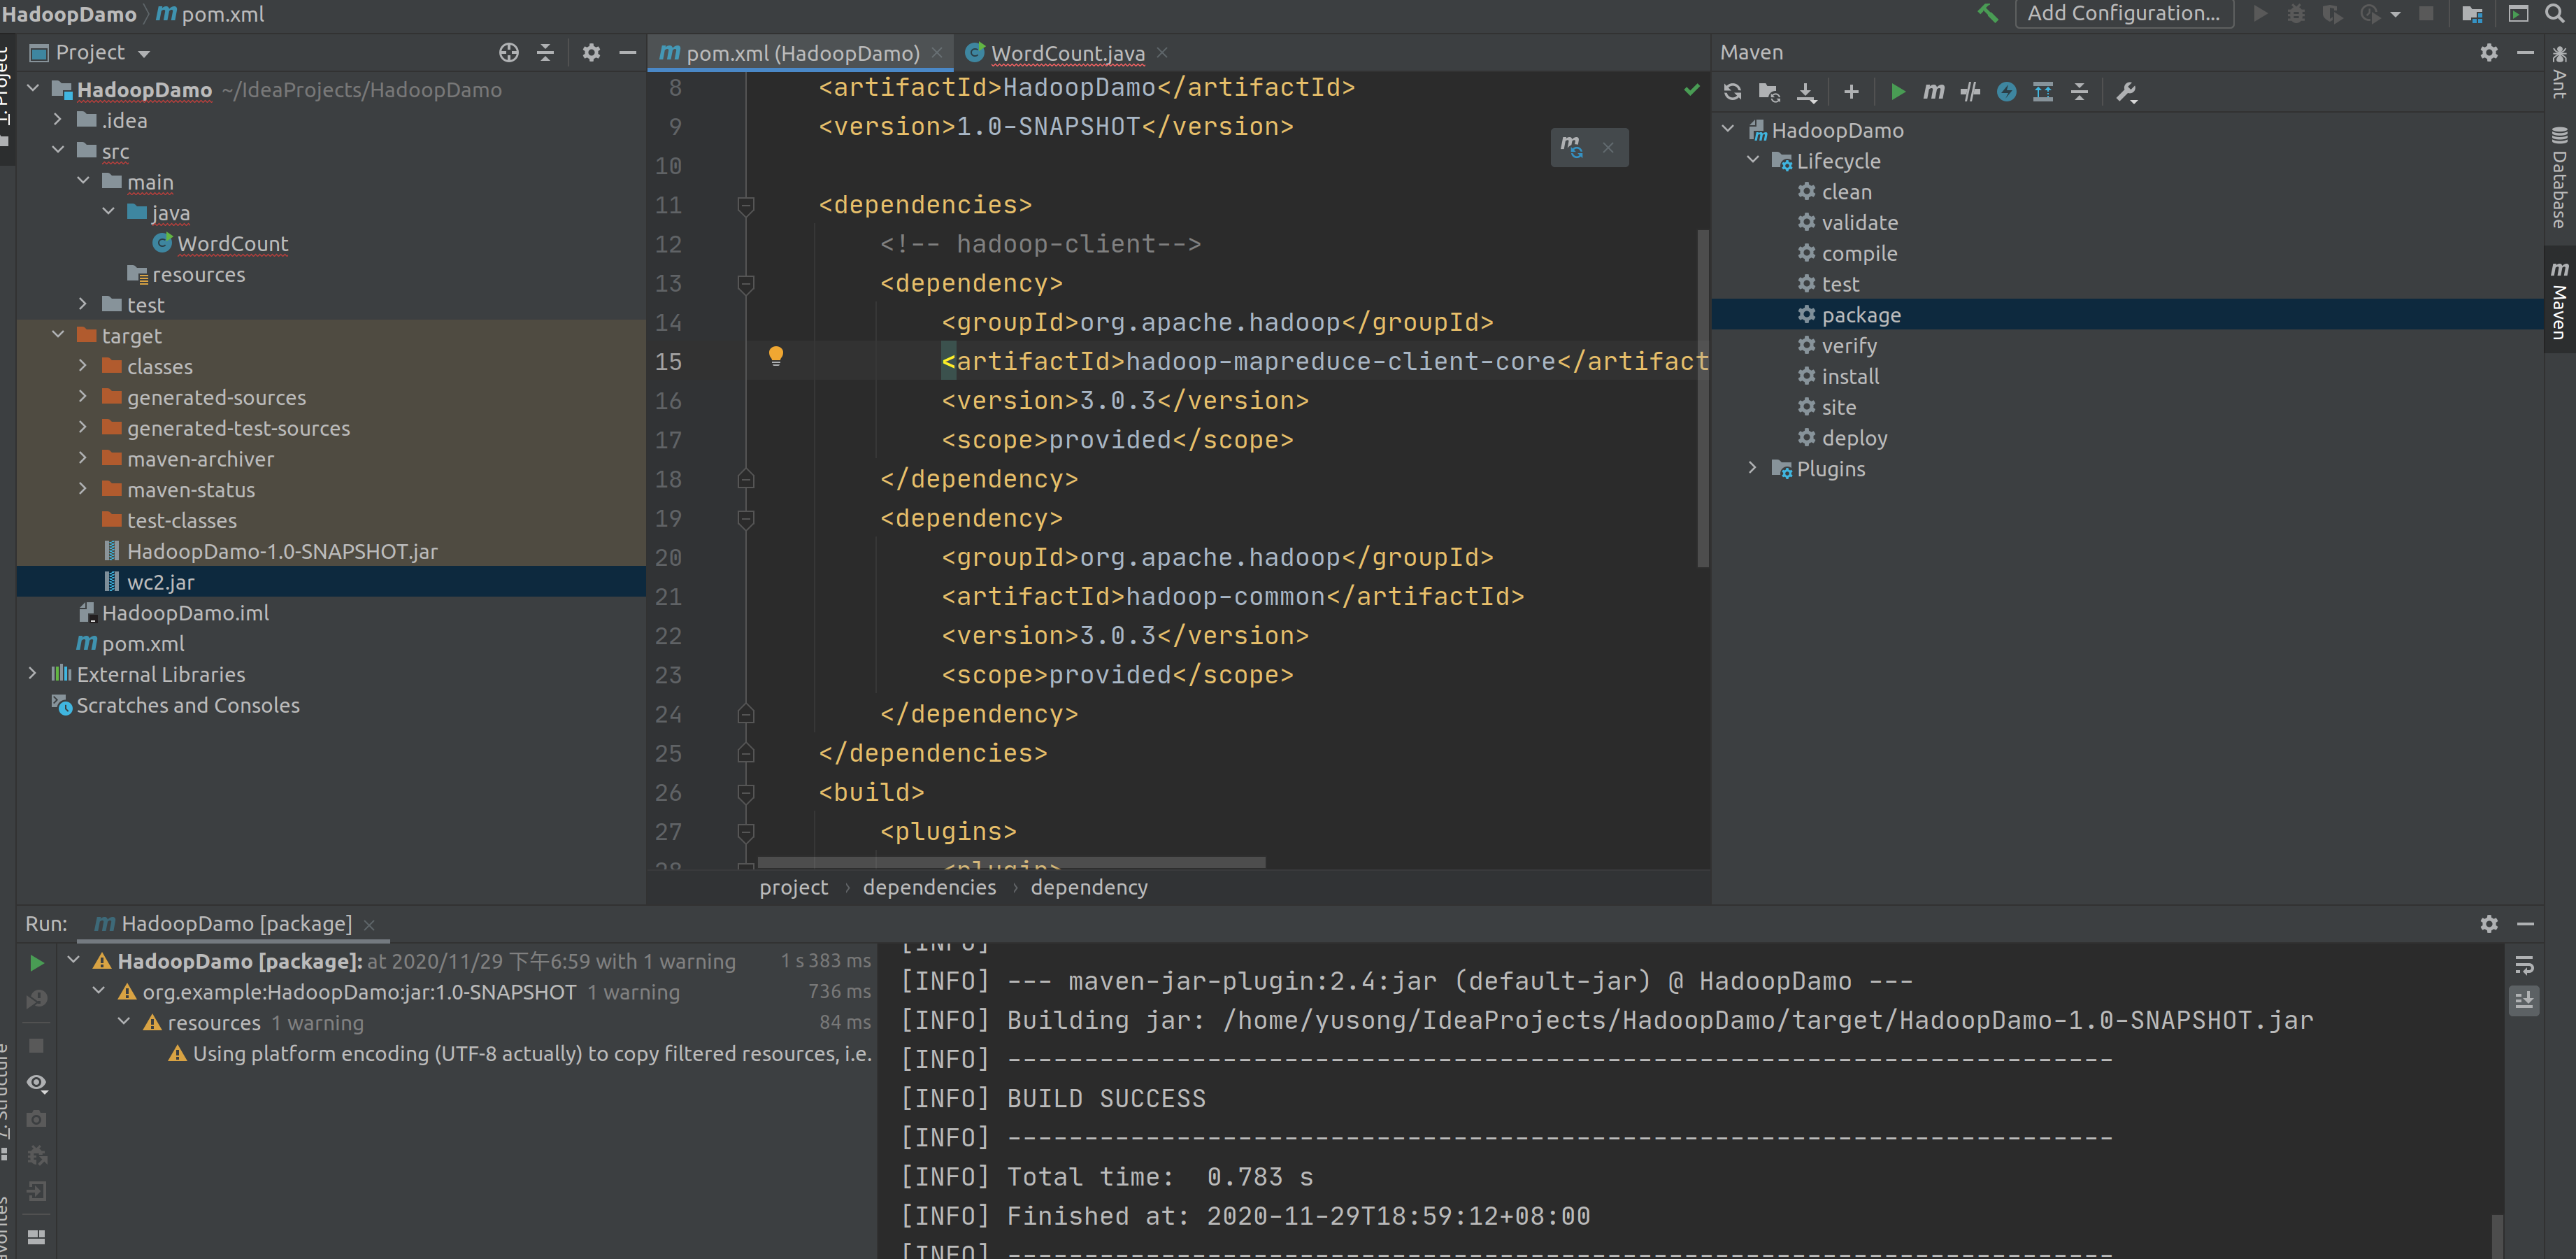Click the green Build Project hammer icon
Viewport: 2576px width, 1259px height.
point(1987,13)
